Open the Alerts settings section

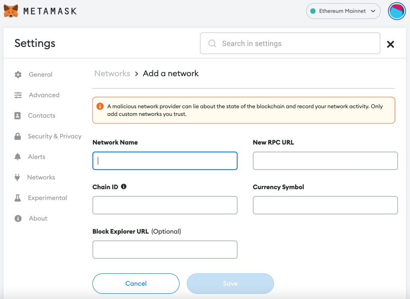[36, 157]
